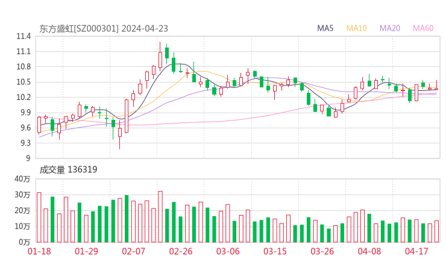Screen dimensions: 446x265
Task: Click the 40万 volume axis label
Action: click(22, 179)
